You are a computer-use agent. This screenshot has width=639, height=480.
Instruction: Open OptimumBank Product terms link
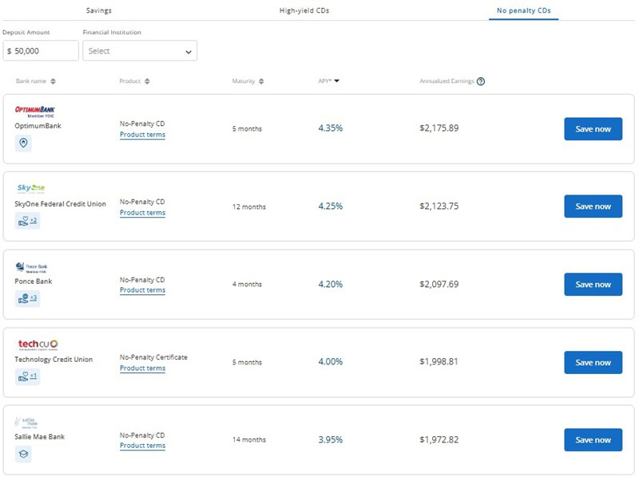point(143,135)
